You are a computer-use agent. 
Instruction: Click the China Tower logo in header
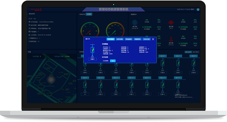pos(36,10)
